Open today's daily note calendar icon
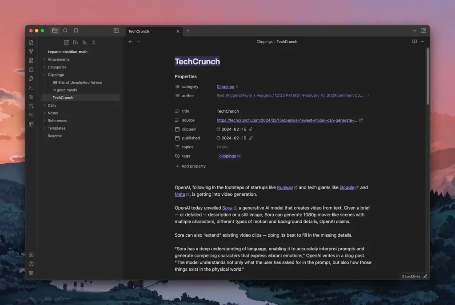The image size is (455, 305). [x=31, y=70]
